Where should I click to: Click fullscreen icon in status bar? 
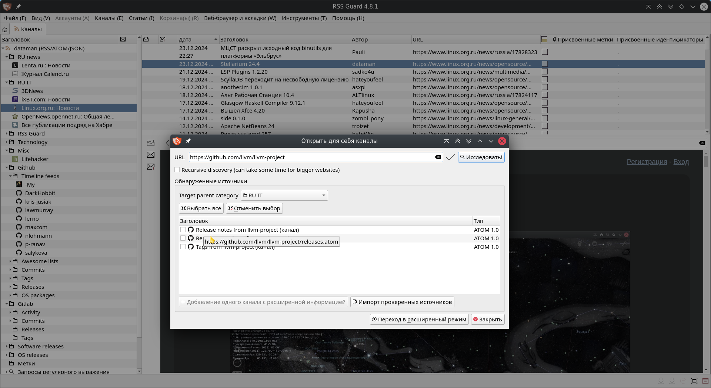694,381
